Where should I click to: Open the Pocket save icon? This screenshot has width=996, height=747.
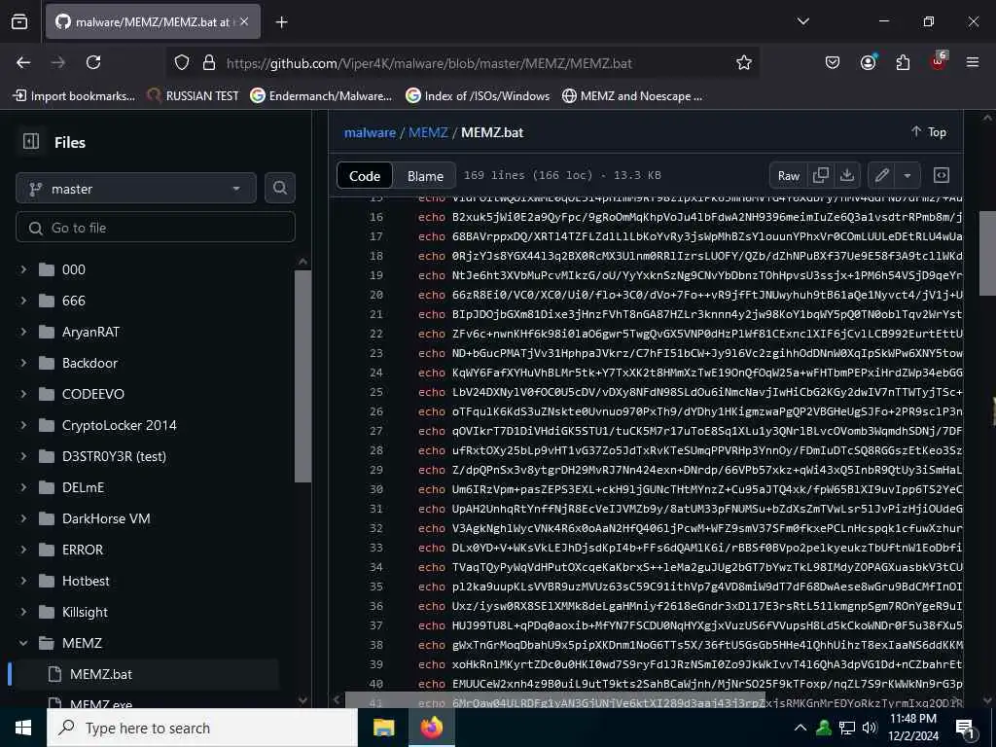point(833,62)
